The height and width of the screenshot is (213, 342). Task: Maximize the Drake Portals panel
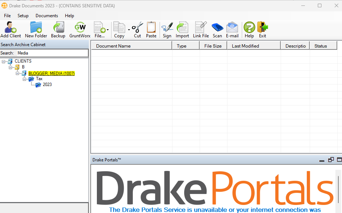coord(339,160)
